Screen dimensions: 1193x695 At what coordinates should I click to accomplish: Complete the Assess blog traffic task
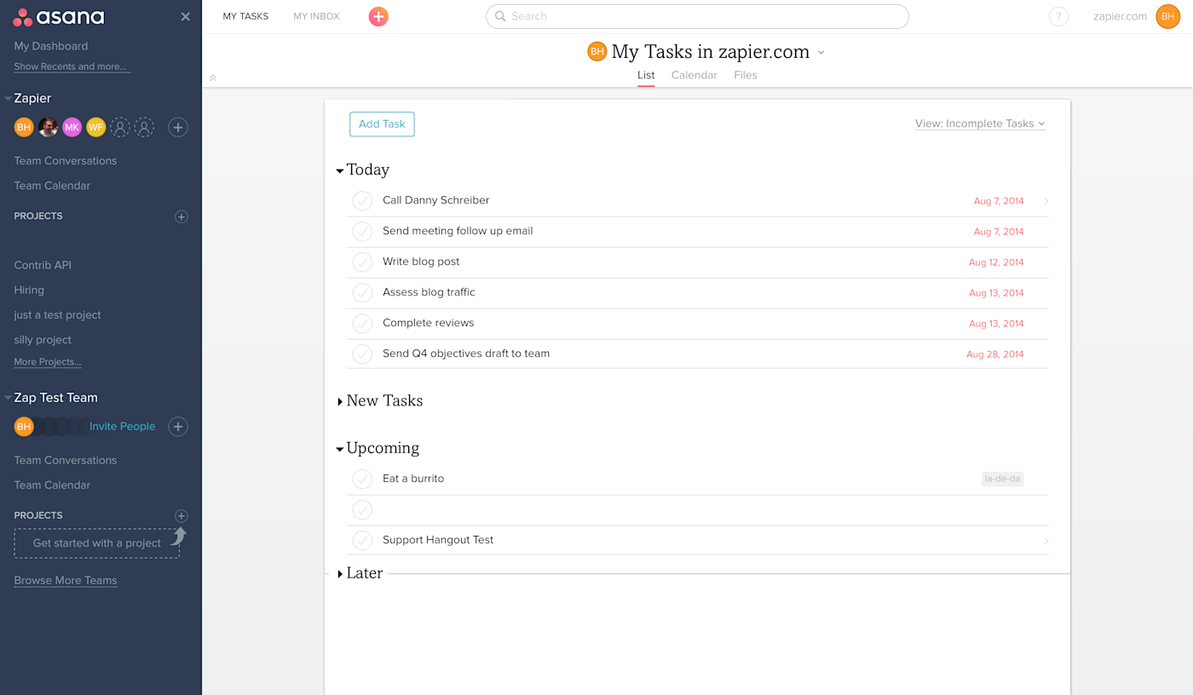pos(362,293)
